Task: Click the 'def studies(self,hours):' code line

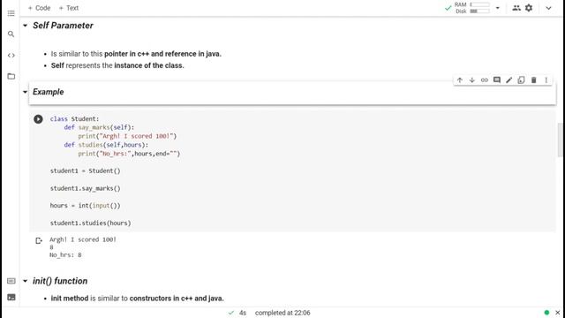Action: point(106,145)
